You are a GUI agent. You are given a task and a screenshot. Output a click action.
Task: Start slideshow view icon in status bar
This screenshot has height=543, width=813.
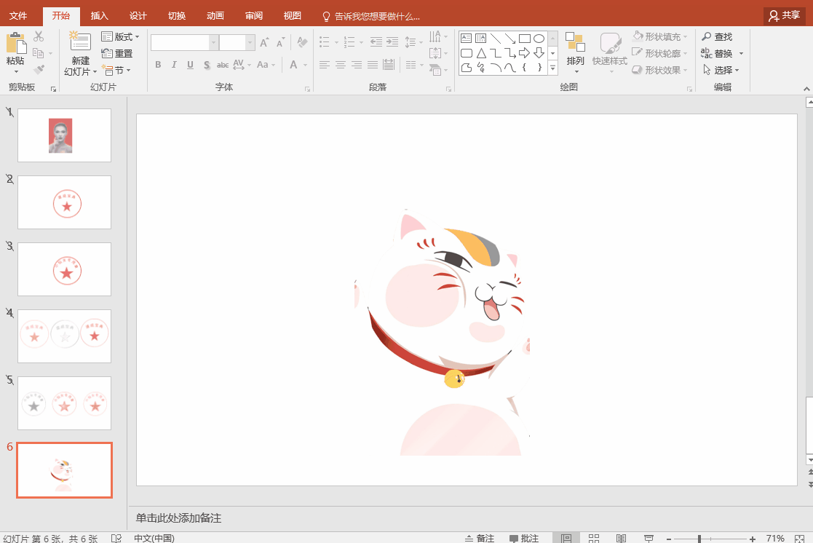click(649, 539)
